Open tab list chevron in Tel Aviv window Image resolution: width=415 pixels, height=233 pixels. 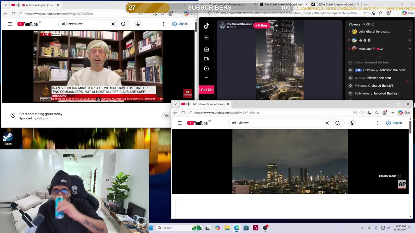click(x=175, y=104)
